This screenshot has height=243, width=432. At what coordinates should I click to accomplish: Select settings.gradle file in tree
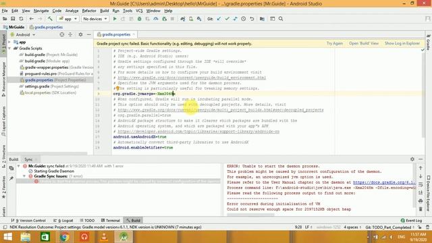[49, 86]
